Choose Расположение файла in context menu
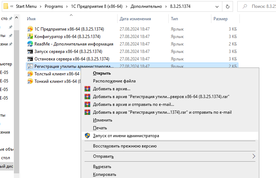Image resolution: width=276 pixels, height=178 pixels. [x=114, y=81]
